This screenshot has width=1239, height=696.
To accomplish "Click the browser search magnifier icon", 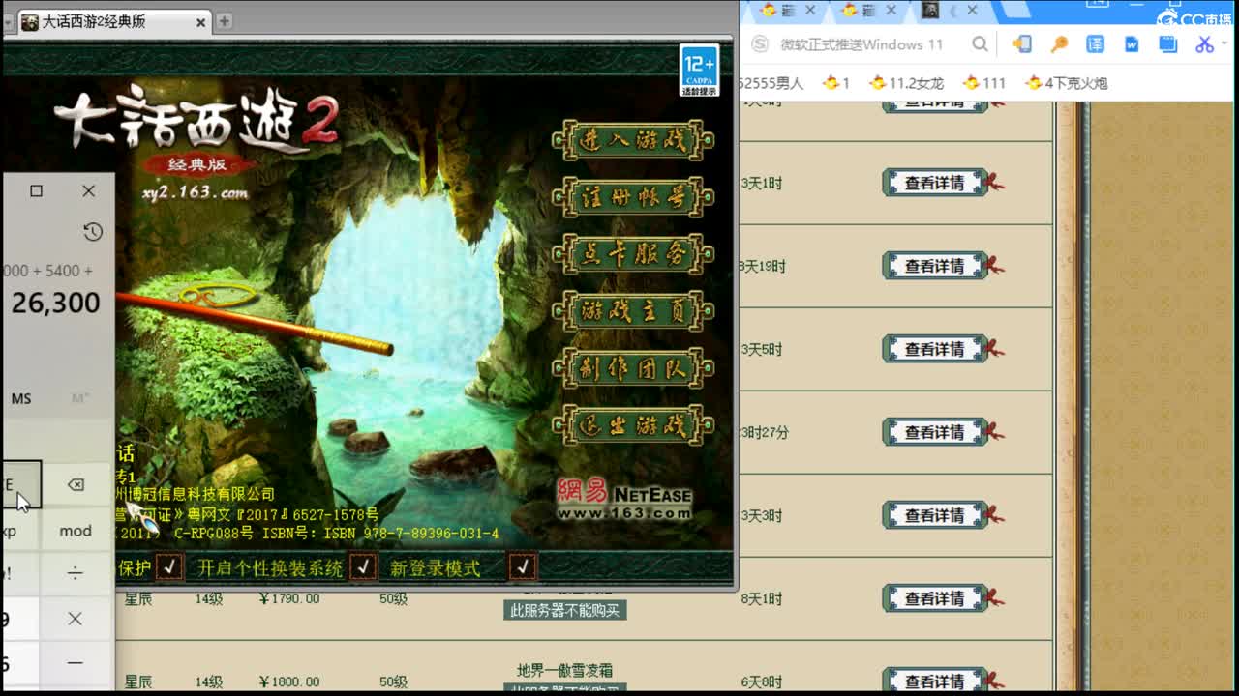I will point(980,44).
